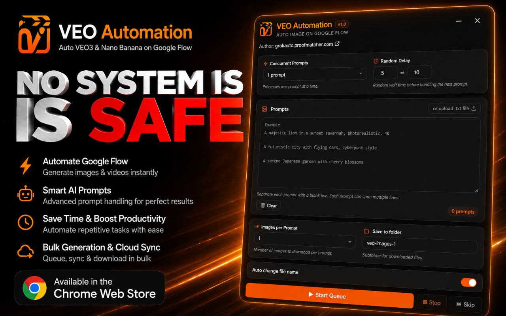Image resolution: width=506 pixels, height=316 pixels.
Task: Click the "or upload .txt file" button
Action: coord(454,108)
